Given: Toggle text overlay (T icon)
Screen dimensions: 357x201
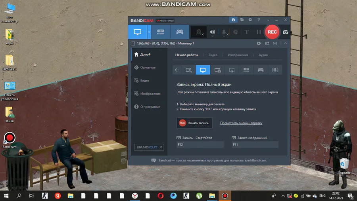Looking at the screenshot, I should 247,32.
